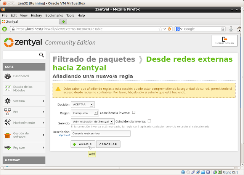This screenshot has width=244, height=175.
Task: Click the Red network icon
Action: pos(8,111)
